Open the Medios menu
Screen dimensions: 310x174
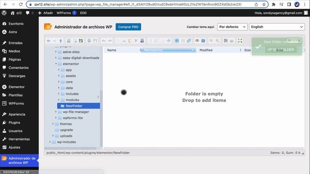pos(14,51)
